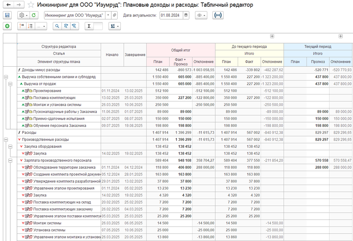Open the eye visibility options dropdown
The image size is (353, 241).
click(x=201, y=15)
